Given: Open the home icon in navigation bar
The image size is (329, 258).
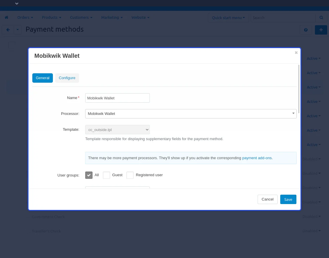Looking at the screenshot, I should [x=6, y=17].
